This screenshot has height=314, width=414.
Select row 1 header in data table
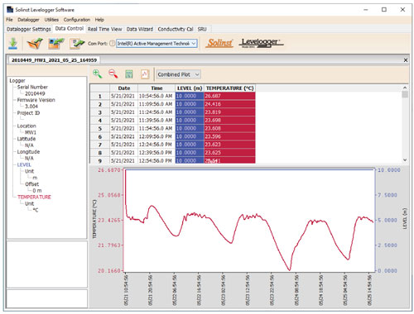tap(100, 96)
